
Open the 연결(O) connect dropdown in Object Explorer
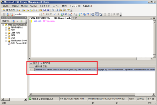point(6,21)
